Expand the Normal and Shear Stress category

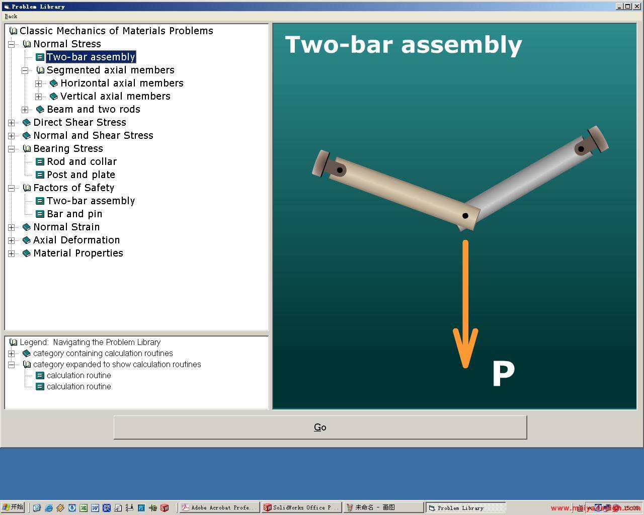(11, 136)
